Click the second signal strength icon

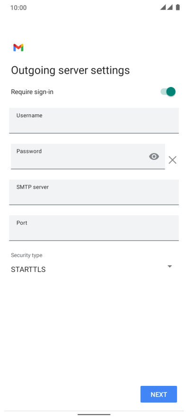click(x=170, y=8)
